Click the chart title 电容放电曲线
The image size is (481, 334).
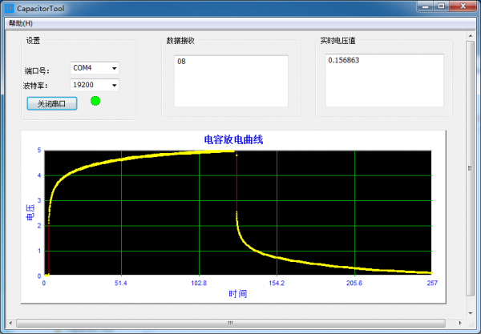tap(233, 139)
